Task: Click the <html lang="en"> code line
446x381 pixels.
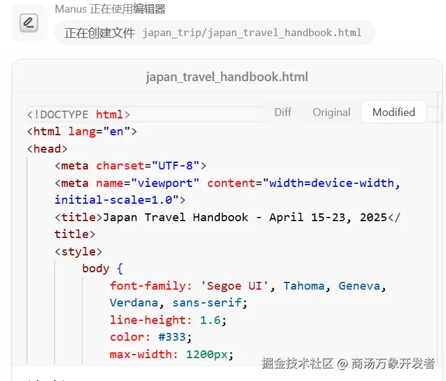Action: (x=82, y=132)
